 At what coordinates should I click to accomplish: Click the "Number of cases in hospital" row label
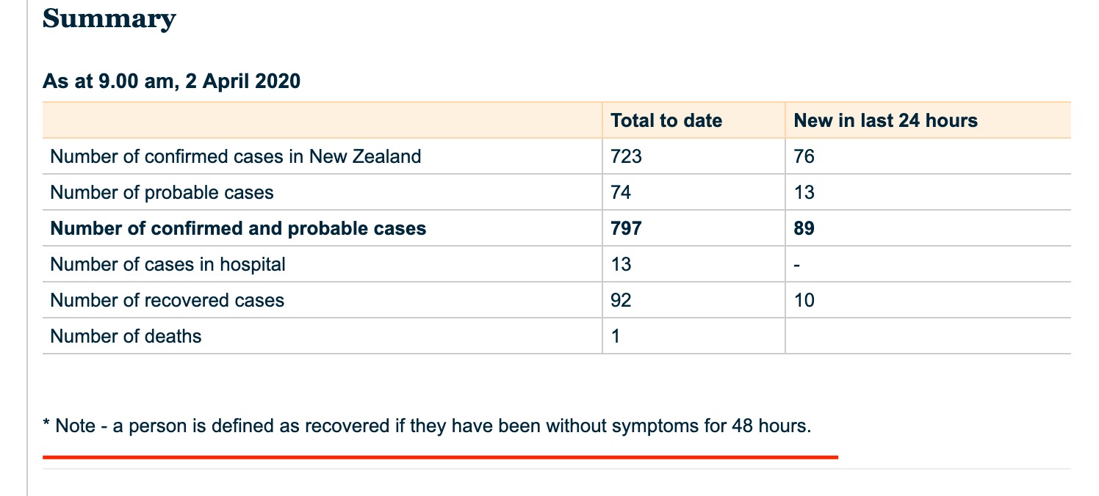click(167, 264)
